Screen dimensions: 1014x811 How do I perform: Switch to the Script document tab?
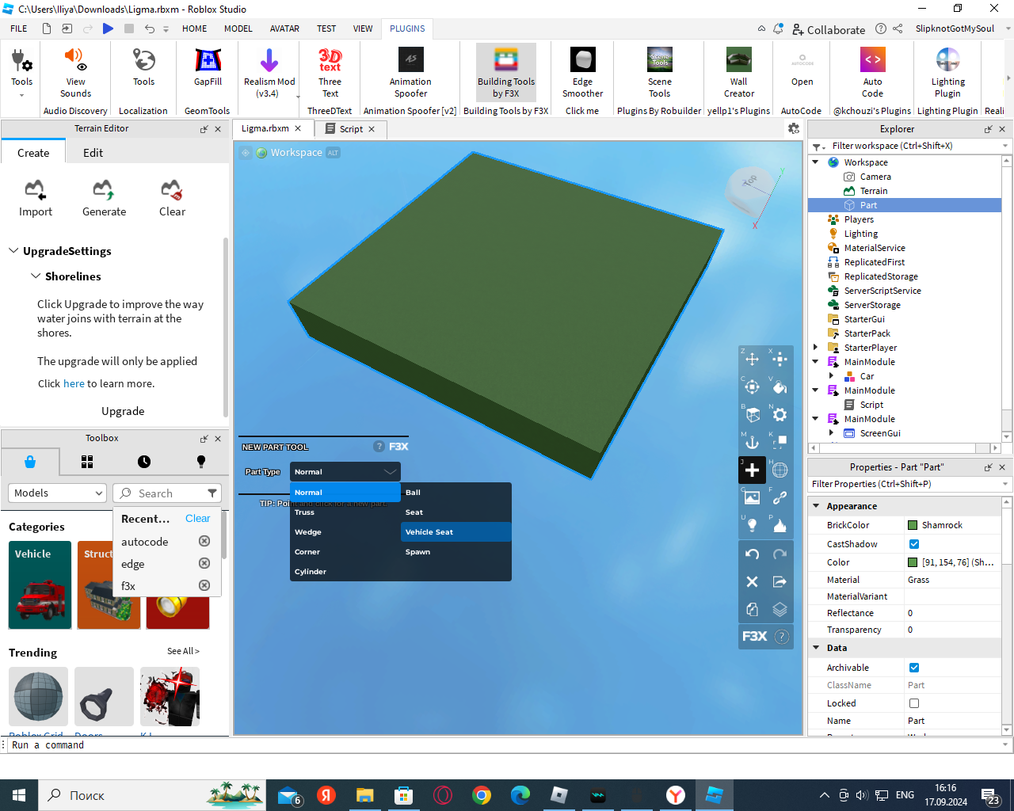tap(351, 129)
